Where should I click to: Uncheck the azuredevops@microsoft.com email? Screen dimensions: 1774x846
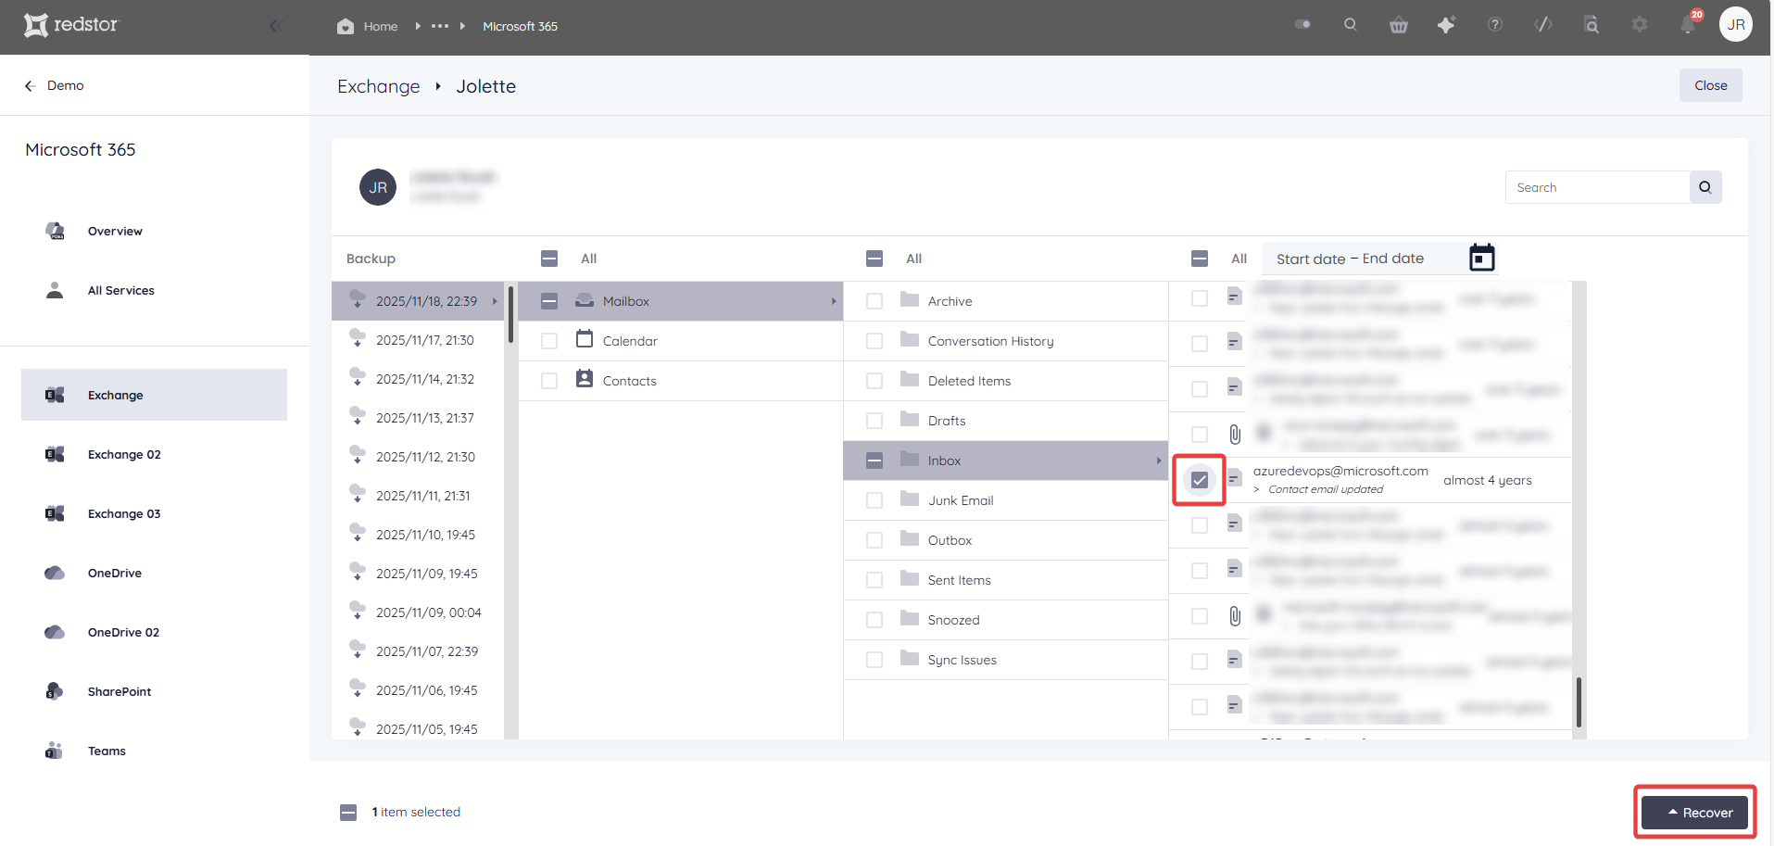click(1200, 480)
